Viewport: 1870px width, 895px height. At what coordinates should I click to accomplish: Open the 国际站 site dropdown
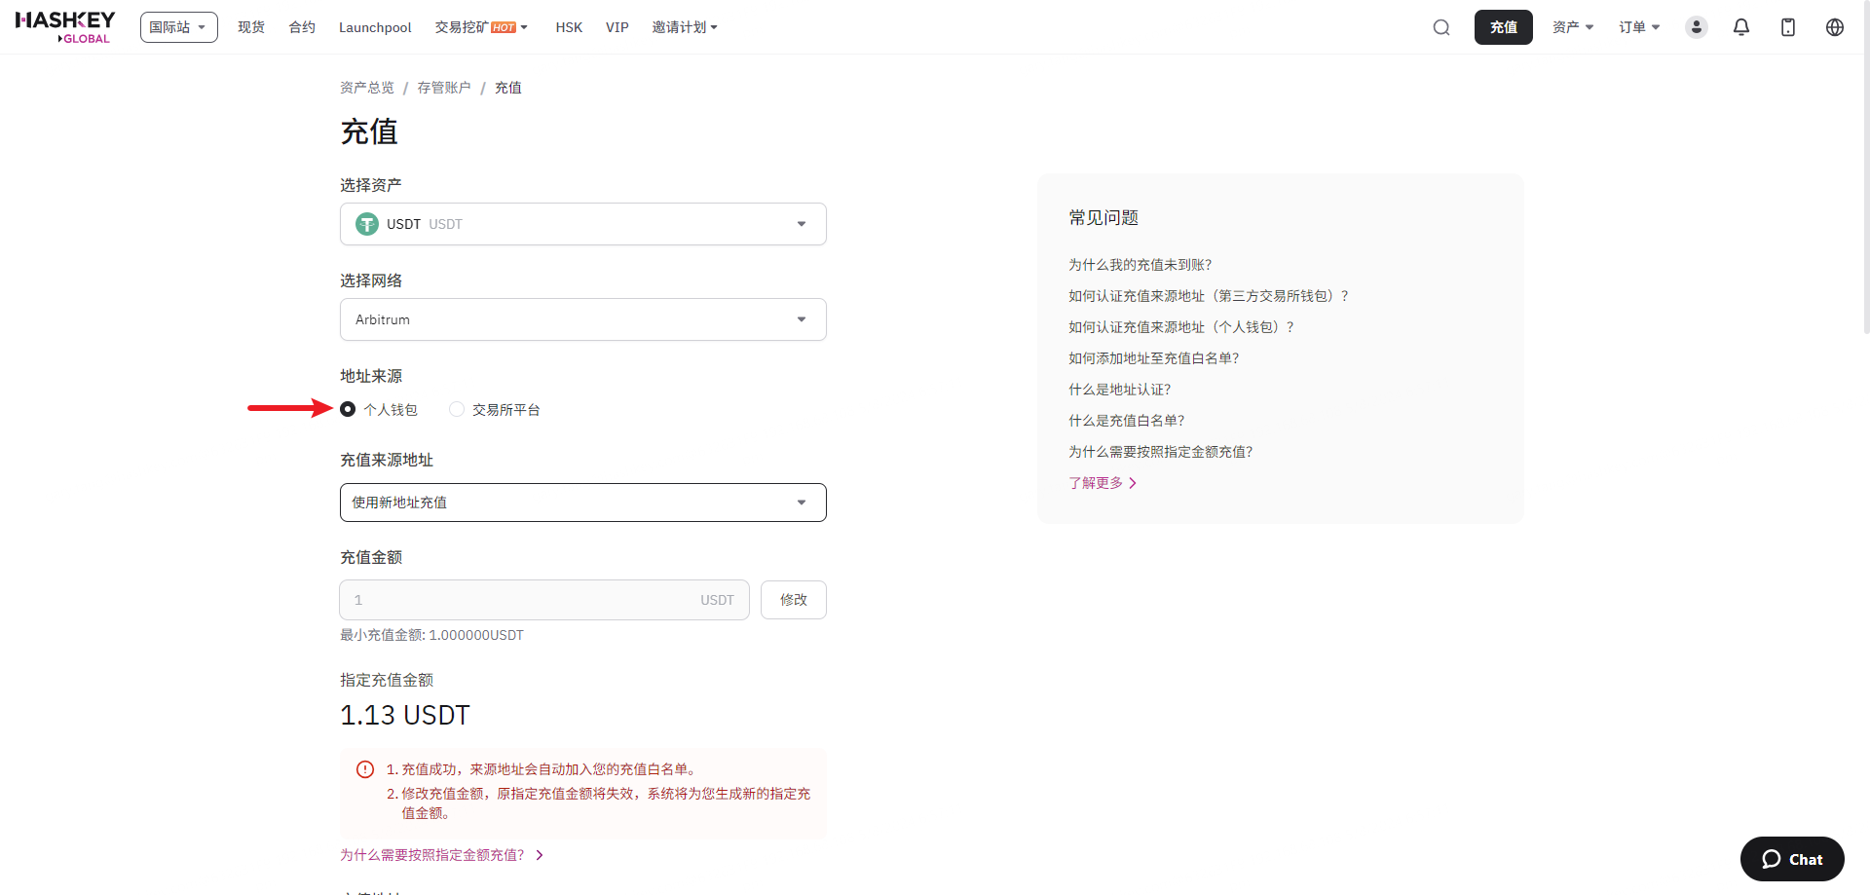[x=179, y=27]
